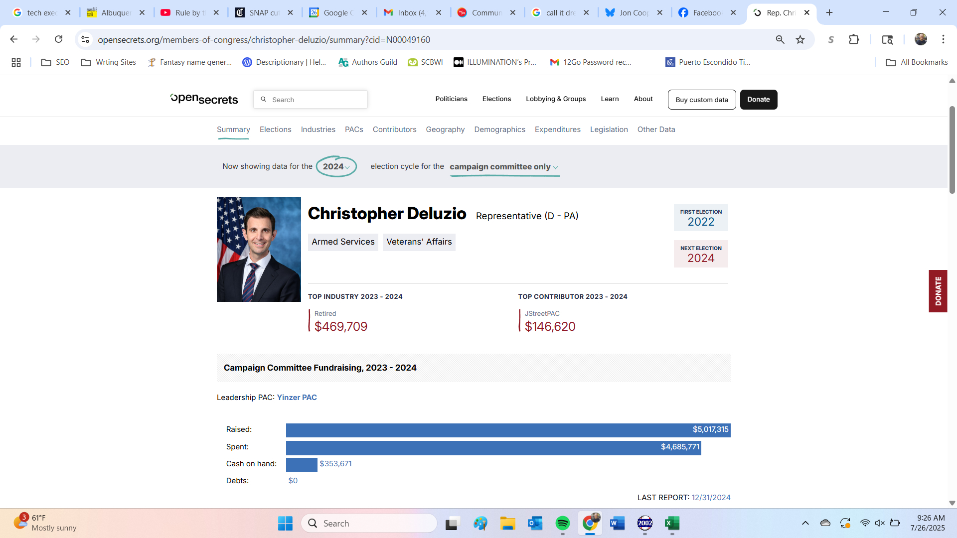Click the red side DONATE tab
Viewport: 957px width, 538px height.
[938, 291]
